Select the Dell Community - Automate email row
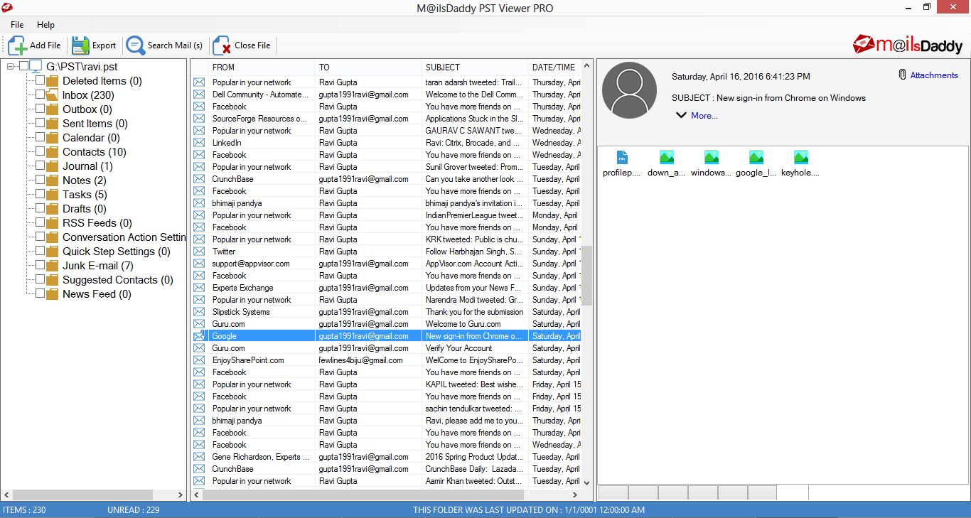971x518 pixels. (x=387, y=95)
